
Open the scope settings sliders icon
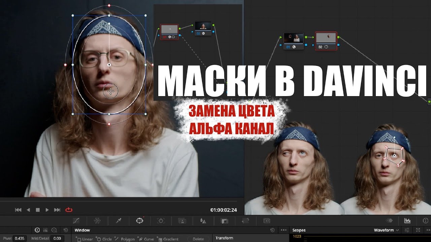[x=407, y=230]
